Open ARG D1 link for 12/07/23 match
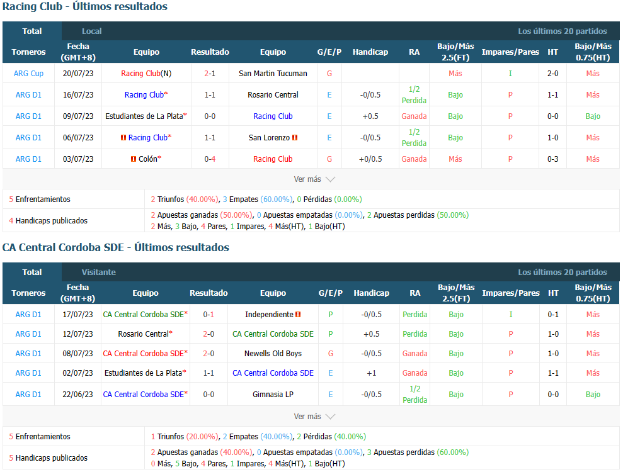Image resolution: width=623 pixels, height=472 pixels. point(28,334)
